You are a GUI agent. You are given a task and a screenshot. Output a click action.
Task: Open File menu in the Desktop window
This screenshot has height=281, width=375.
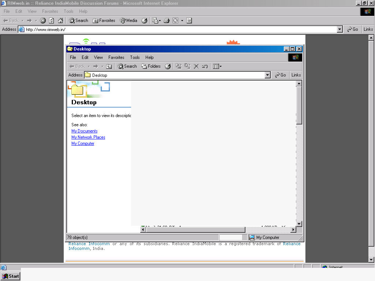pos(73,57)
